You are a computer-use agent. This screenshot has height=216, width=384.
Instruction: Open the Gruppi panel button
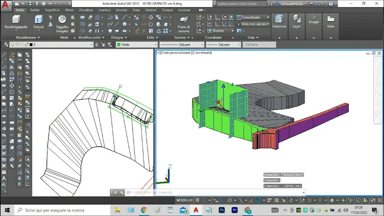(313, 19)
